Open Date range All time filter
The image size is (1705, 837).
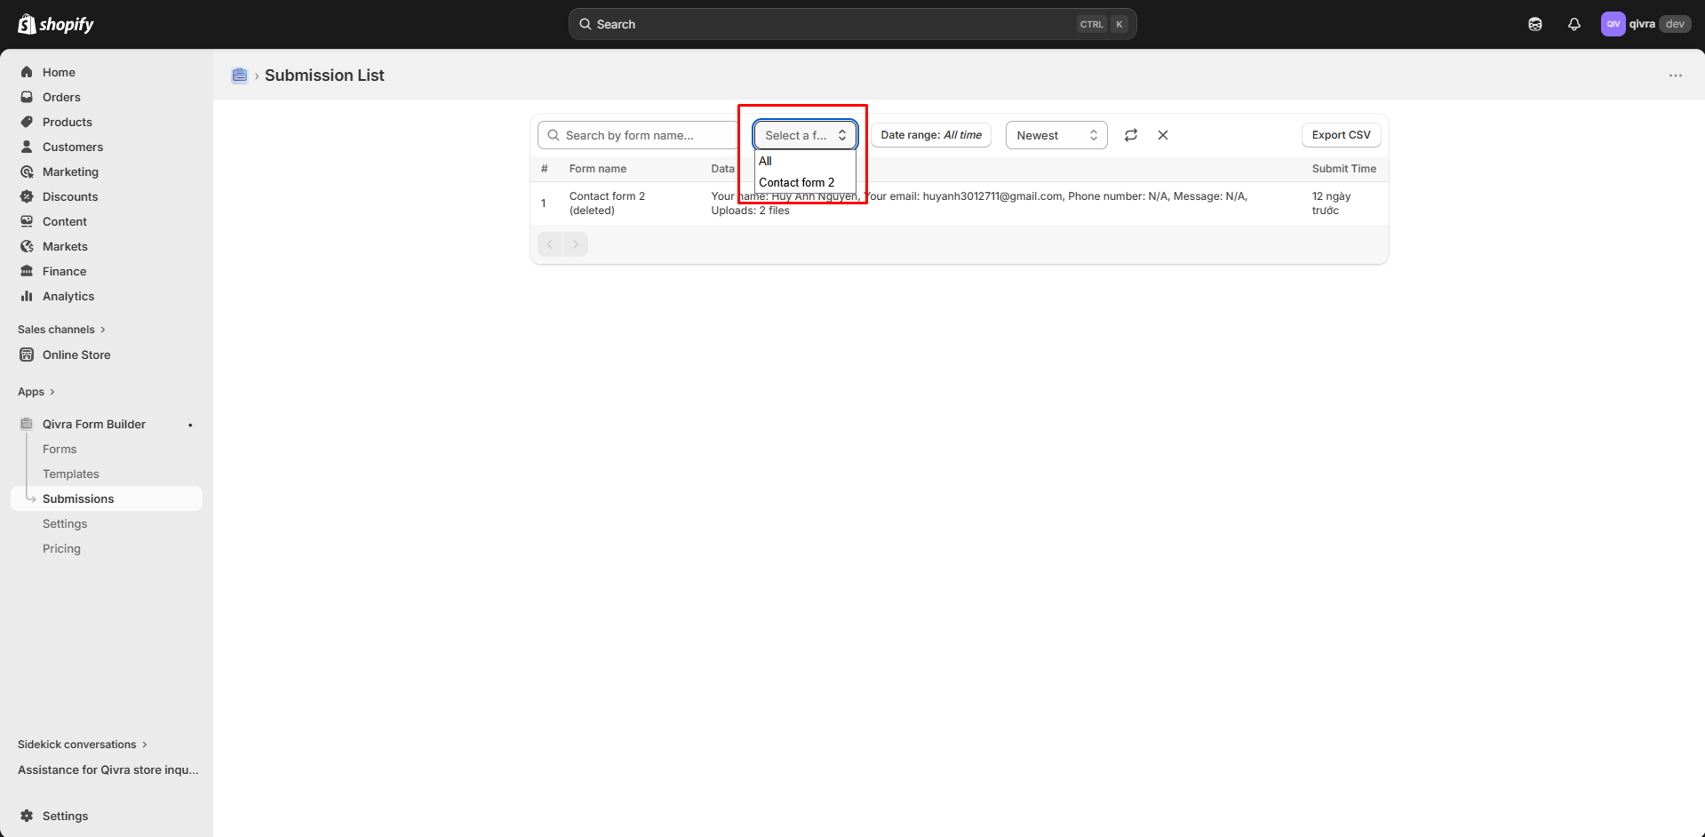(931, 135)
